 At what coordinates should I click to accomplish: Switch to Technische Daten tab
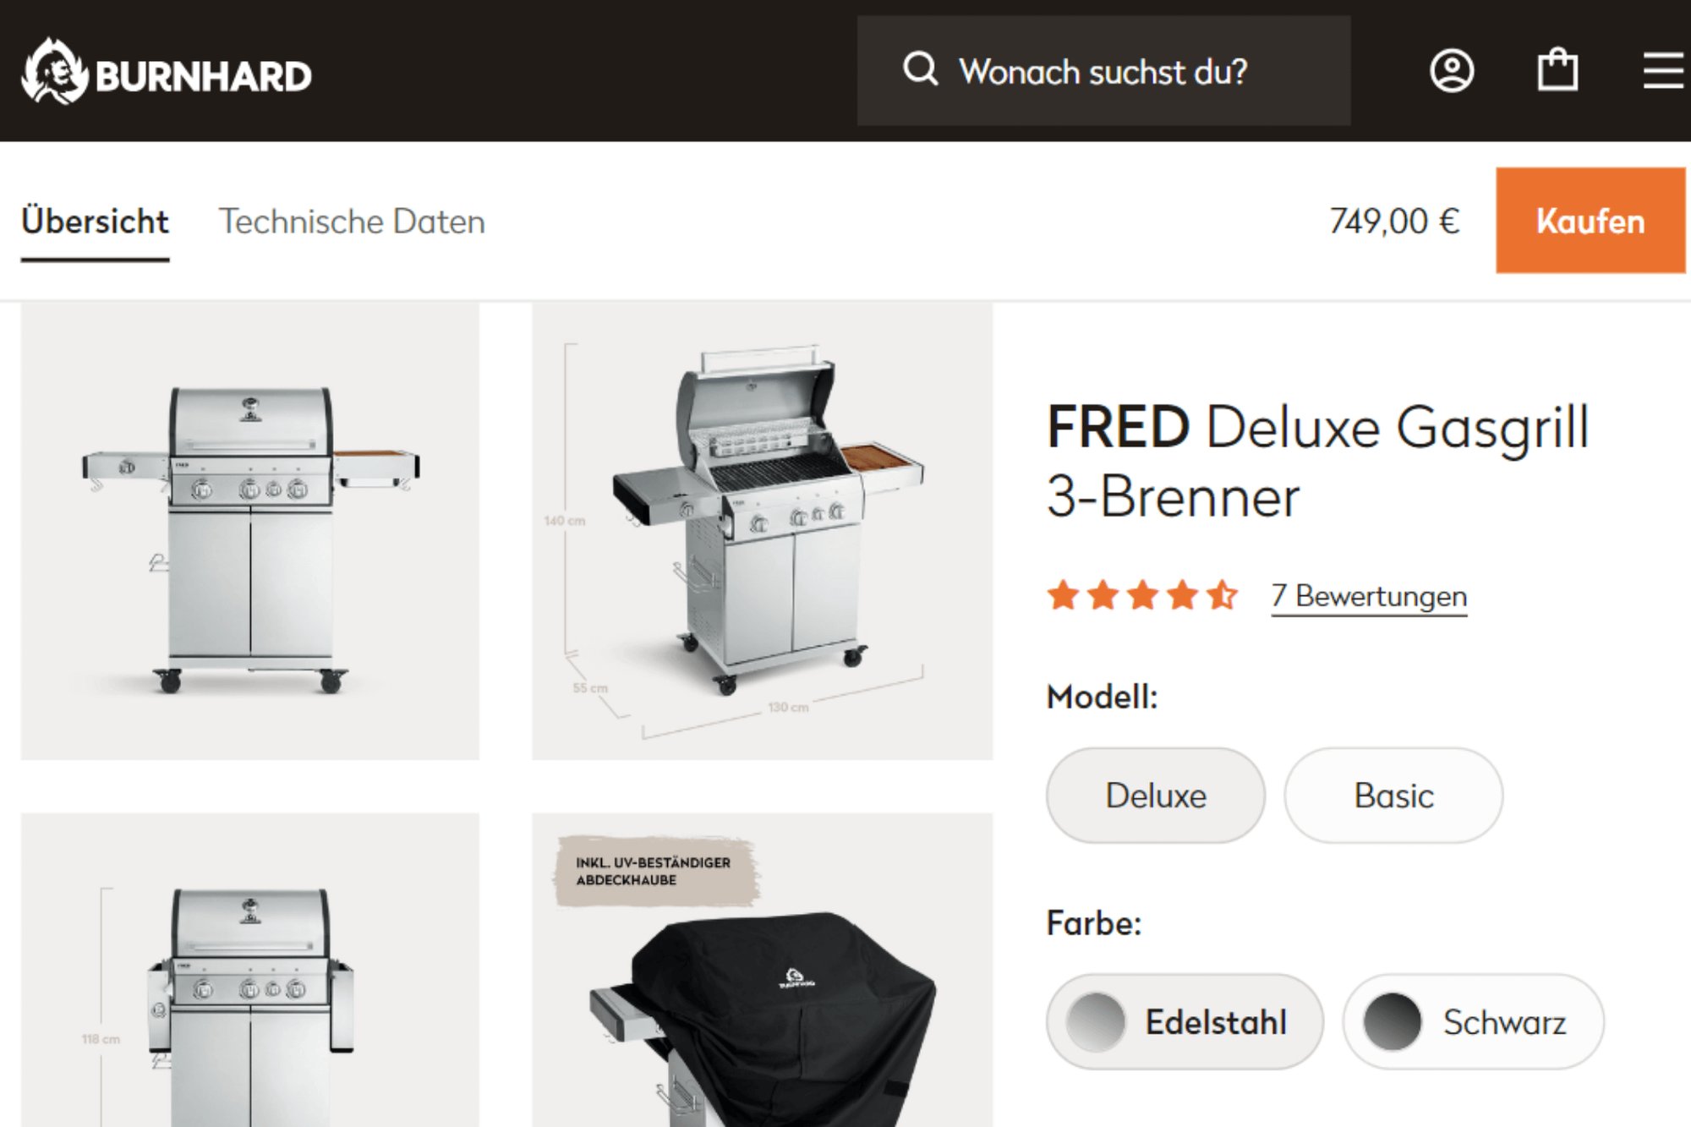[x=352, y=222]
